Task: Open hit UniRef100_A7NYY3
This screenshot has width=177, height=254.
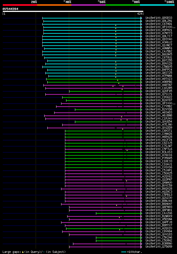Action: pyautogui.click(x=159, y=33)
